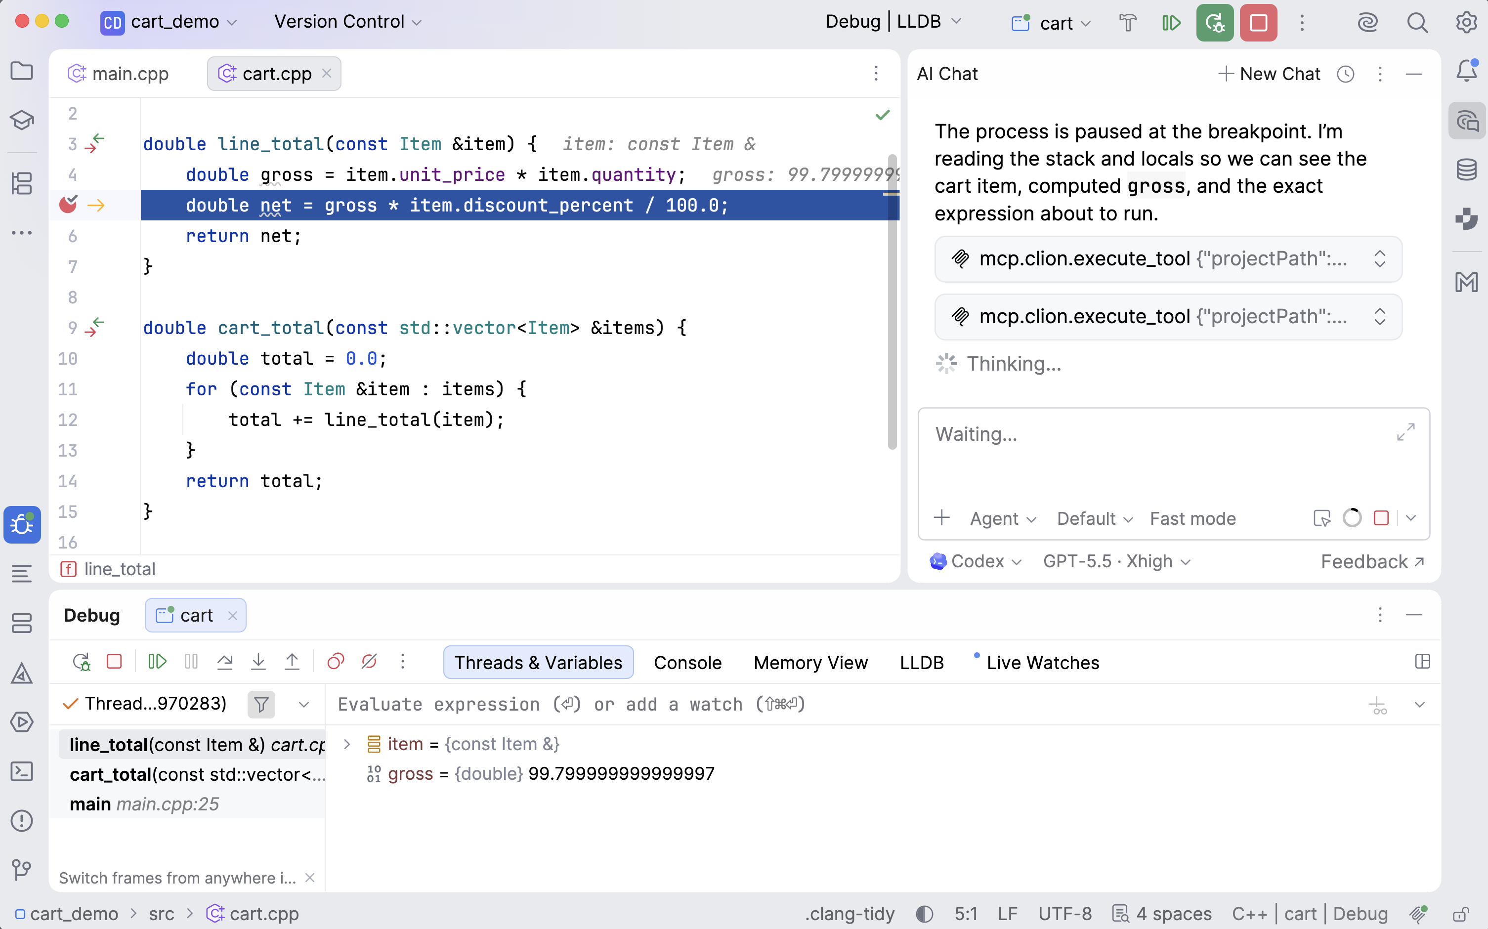Open the Version Control dropdown

348,22
